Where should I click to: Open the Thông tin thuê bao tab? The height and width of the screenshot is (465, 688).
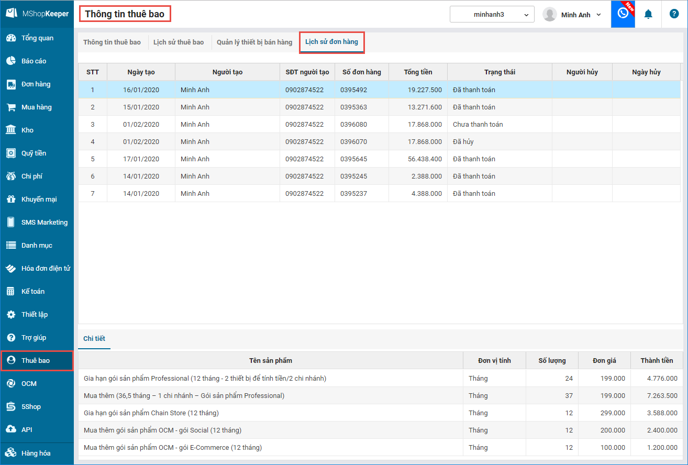(112, 42)
